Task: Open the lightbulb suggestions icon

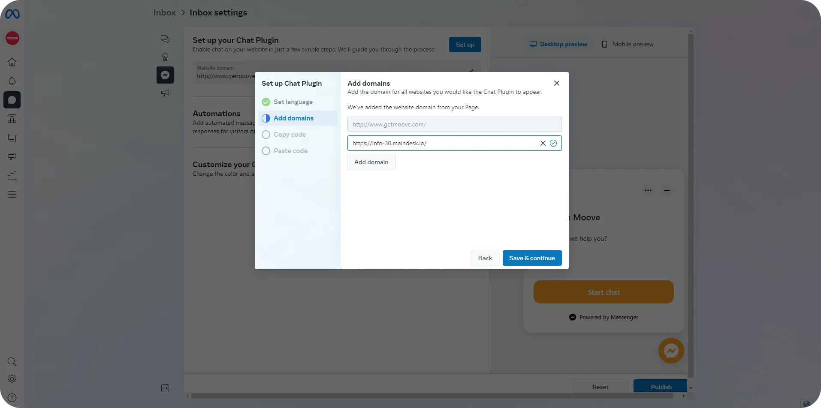Action: point(165,57)
